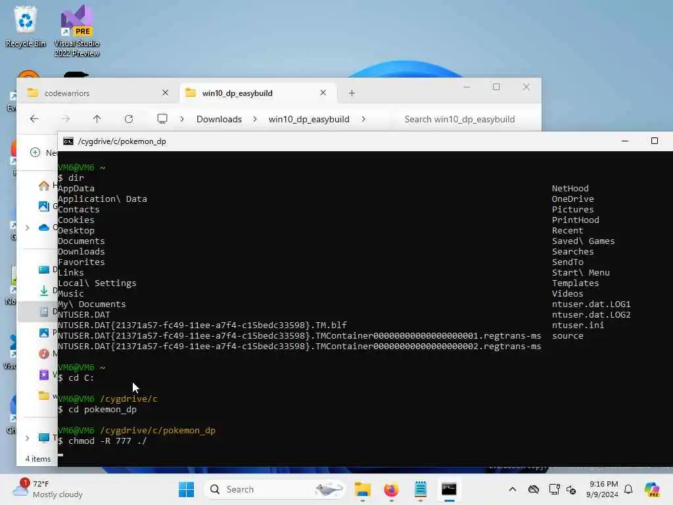This screenshot has width=673, height=505.
Task: Navigate up one folder level in File Explorer
Action: (97, 119)
